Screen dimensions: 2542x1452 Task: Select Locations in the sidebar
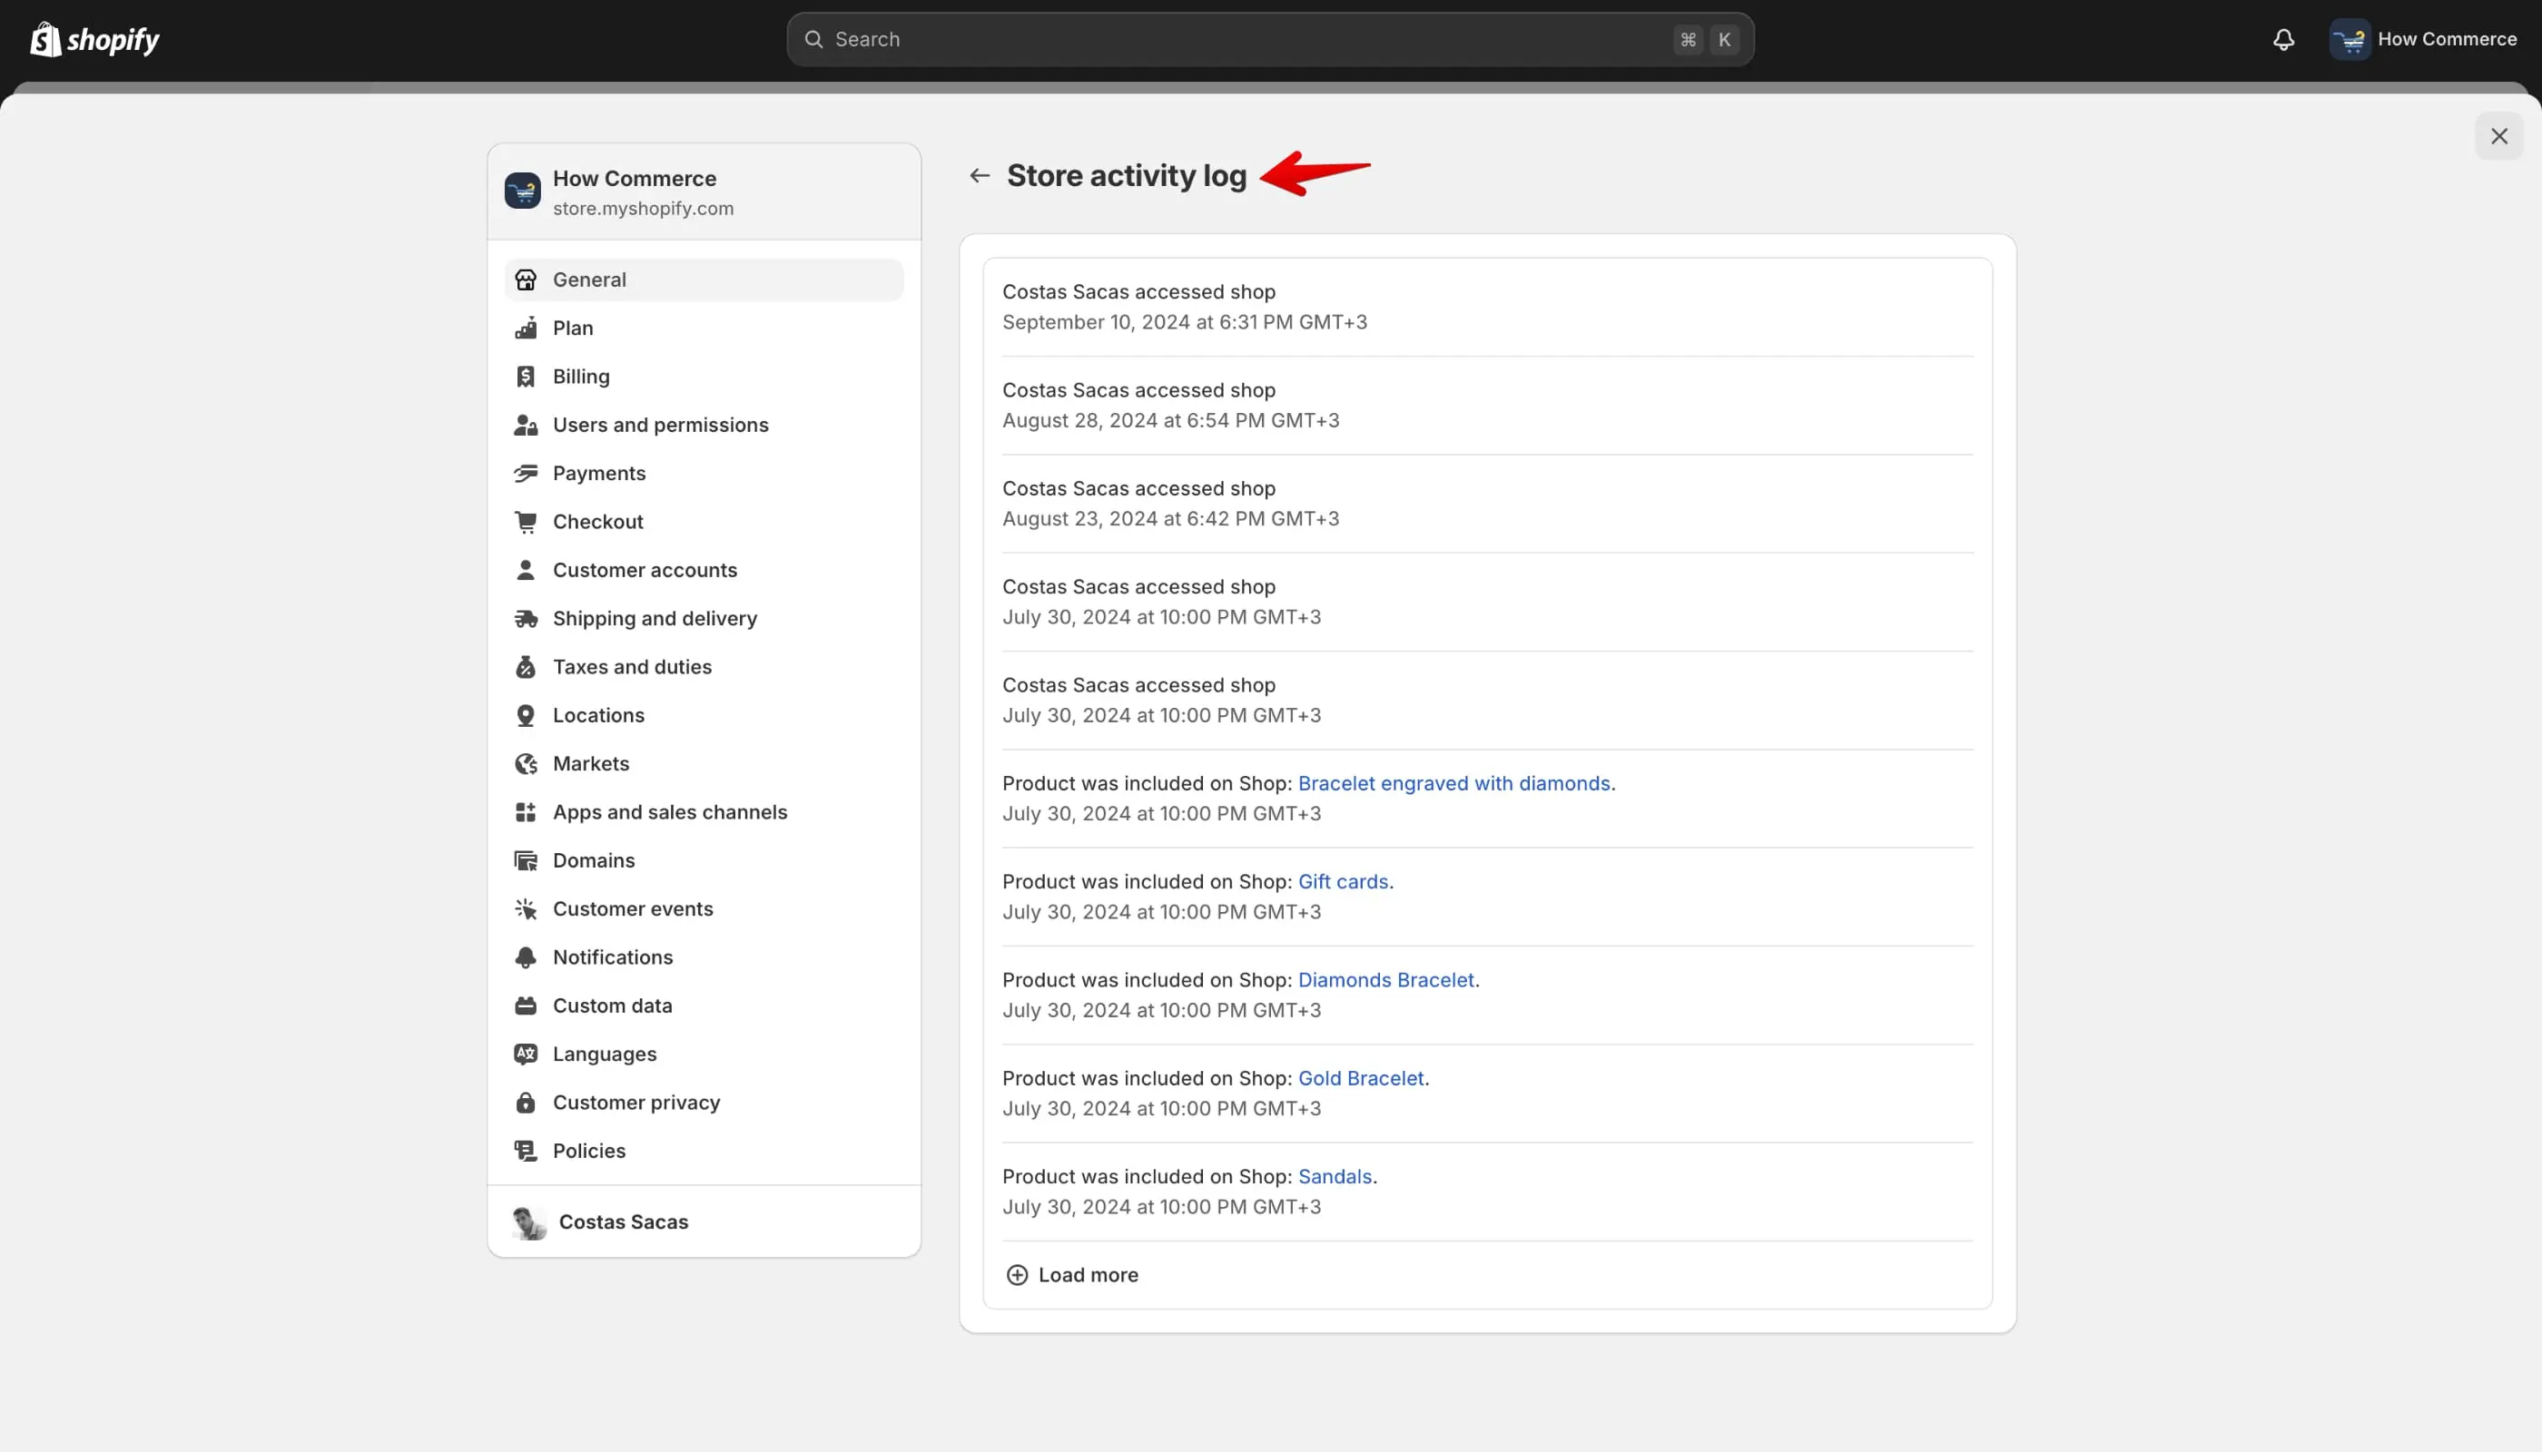[x=704, y=715]
